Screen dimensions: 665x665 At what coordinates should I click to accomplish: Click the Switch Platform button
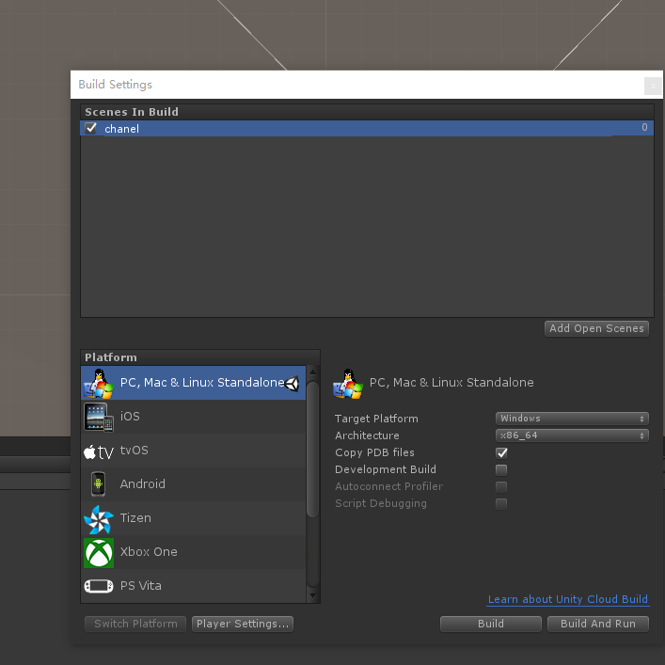pos(135,624)
